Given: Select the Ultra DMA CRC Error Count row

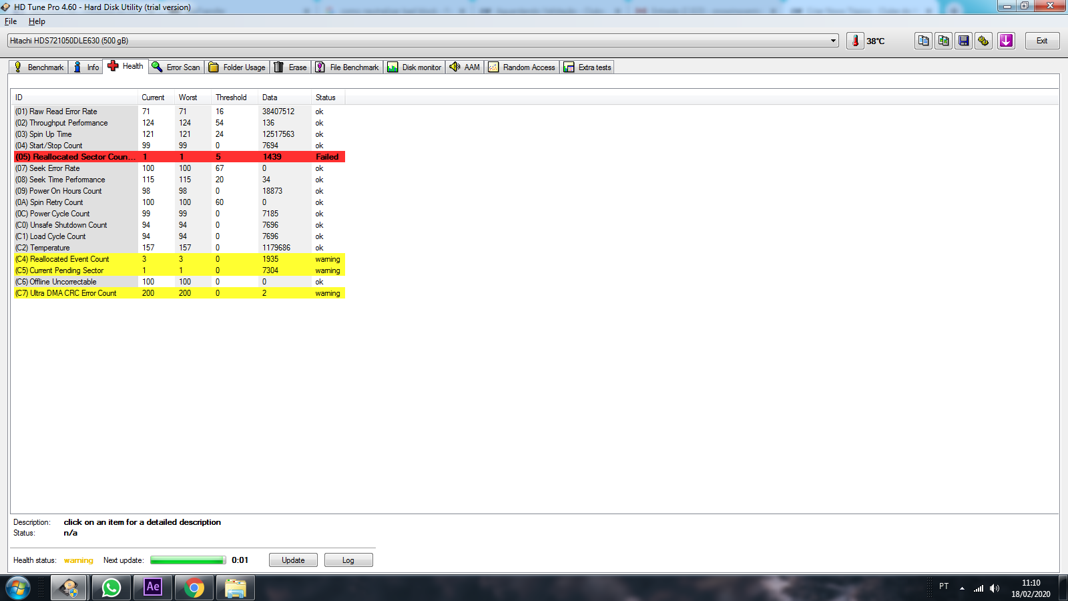Looking at the screenshot, I should coord(180,293).
